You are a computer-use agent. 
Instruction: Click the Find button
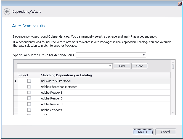click(x=122, y=66)
